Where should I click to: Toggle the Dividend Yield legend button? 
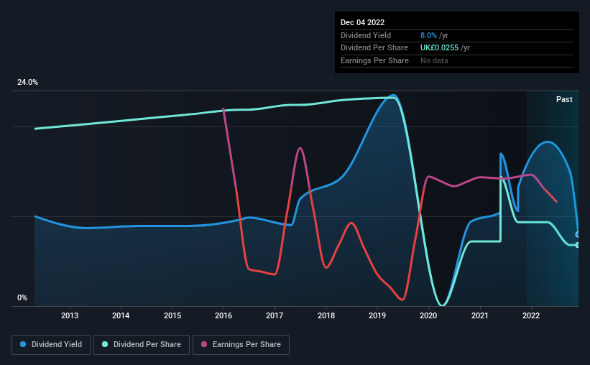[51, 345]
